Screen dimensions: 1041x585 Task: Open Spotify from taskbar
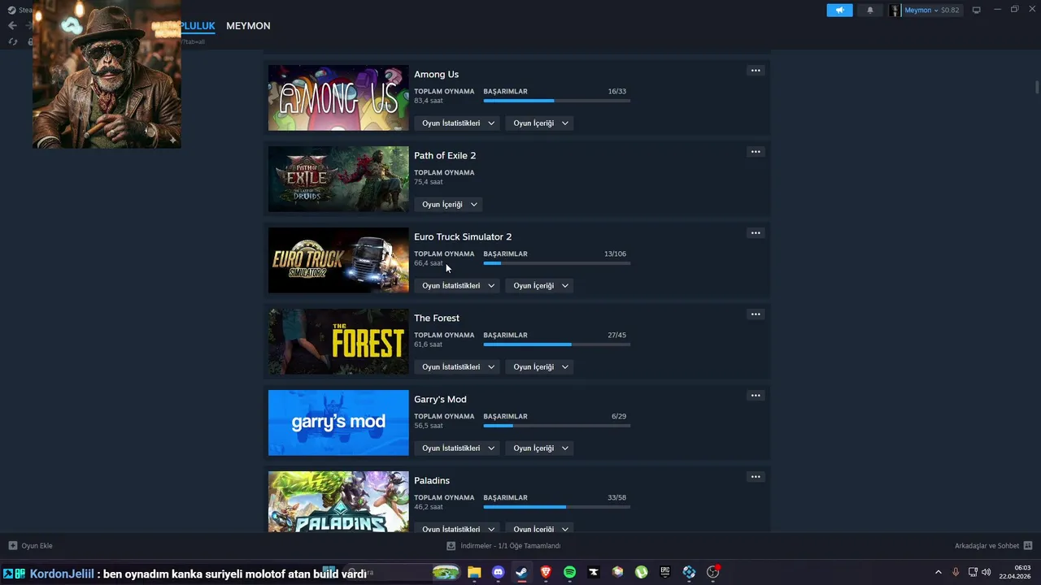[569, 573]
